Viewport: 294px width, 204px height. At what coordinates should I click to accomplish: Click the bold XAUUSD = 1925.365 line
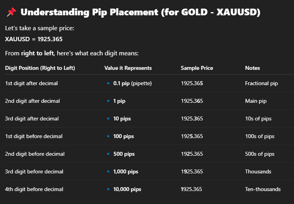tap(34, 39)
